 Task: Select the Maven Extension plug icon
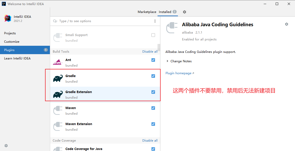58,127
